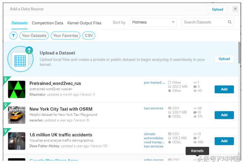
Task: Open the Sort by Hotness dropdown
Action: tap(153, 22)
